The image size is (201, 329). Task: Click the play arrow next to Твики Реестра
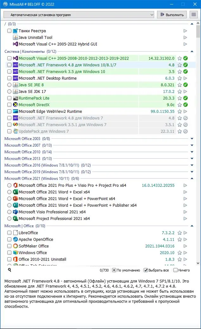(x=185, y=31)
